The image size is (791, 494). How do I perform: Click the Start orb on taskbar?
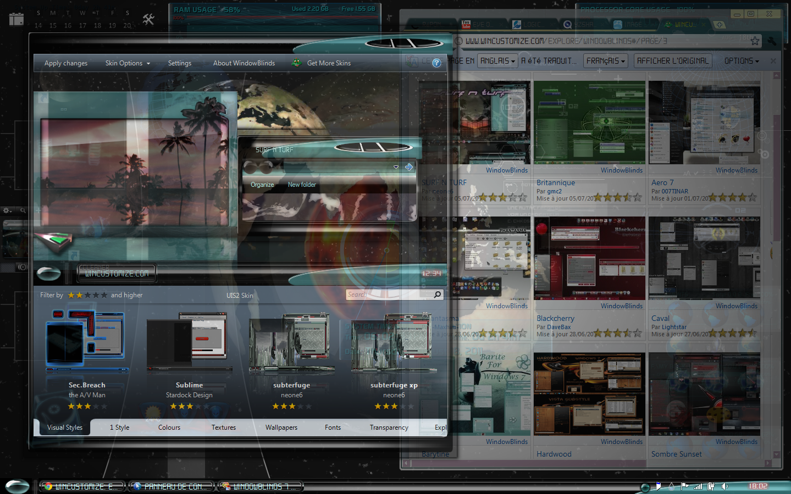[17, 486]
